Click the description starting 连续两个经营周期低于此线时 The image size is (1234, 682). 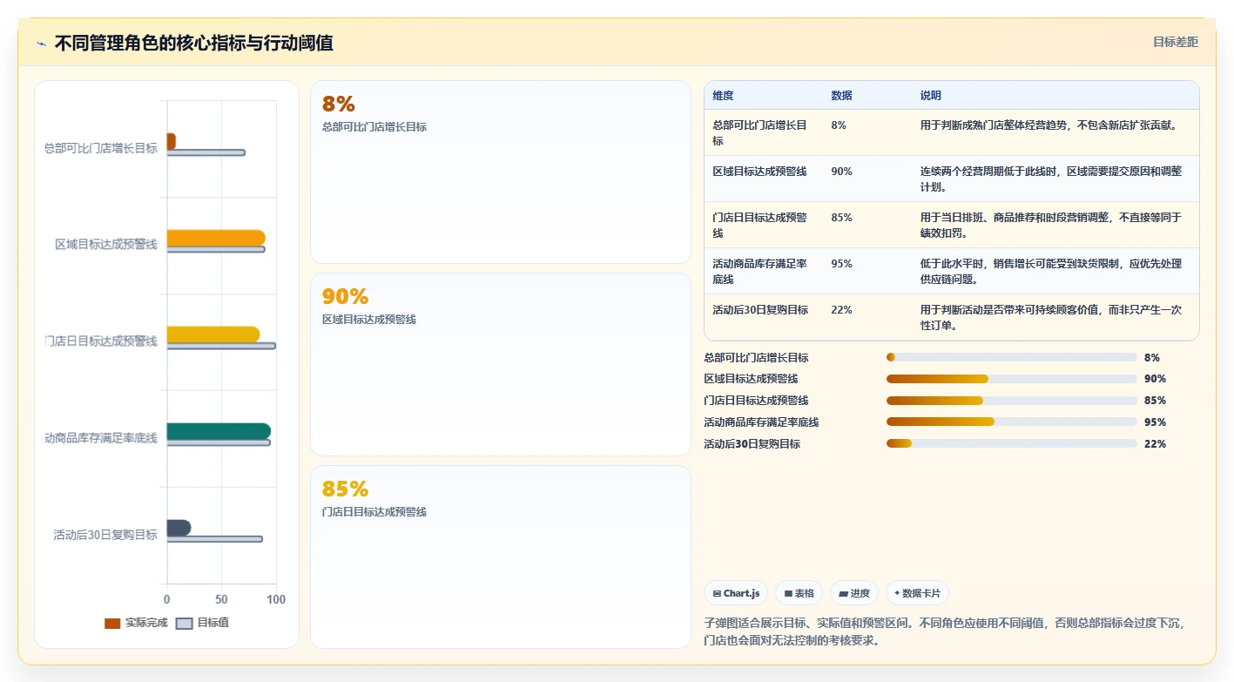(1051, 179)
